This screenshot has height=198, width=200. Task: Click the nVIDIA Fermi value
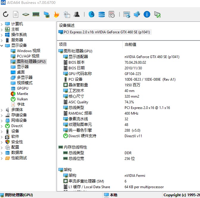pyautogui.click(x=135, y=175)
